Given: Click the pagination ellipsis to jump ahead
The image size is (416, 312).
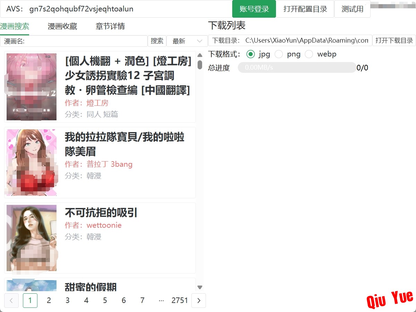Looking at the screenshot, I should [x=161, y=301].
